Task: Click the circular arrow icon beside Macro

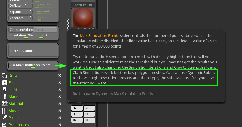Action: coord(59,97)
